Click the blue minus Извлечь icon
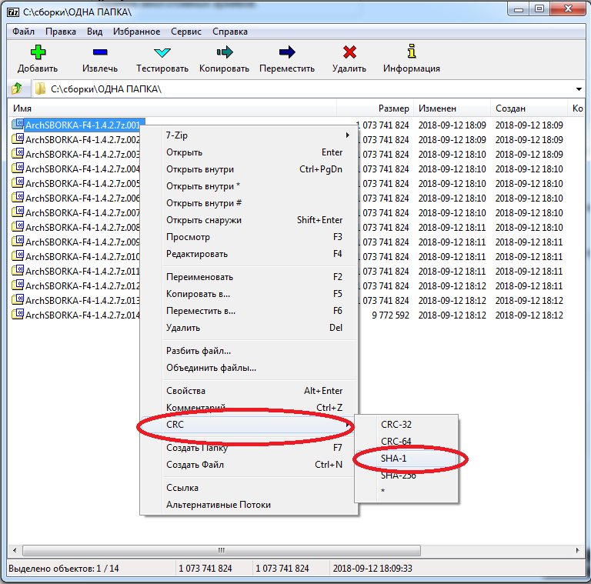The image size is (591, 584). pyautogui.click(x=100, y=52)
